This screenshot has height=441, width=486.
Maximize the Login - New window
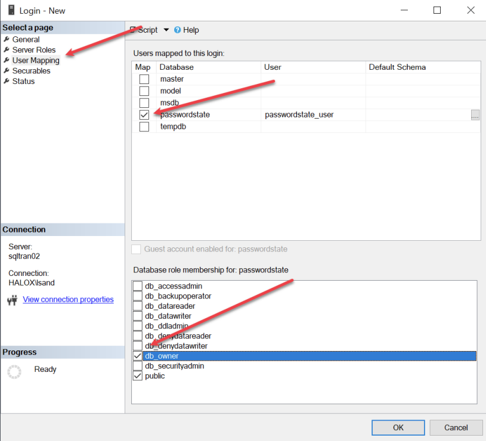click(437, 10)
